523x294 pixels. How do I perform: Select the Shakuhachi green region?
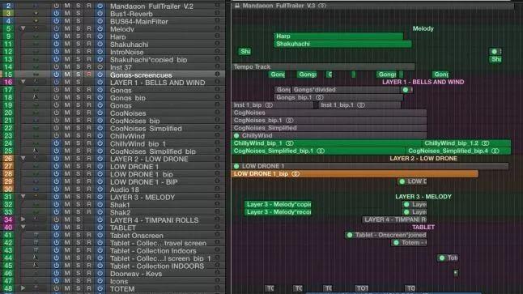(x=342, y=44)
